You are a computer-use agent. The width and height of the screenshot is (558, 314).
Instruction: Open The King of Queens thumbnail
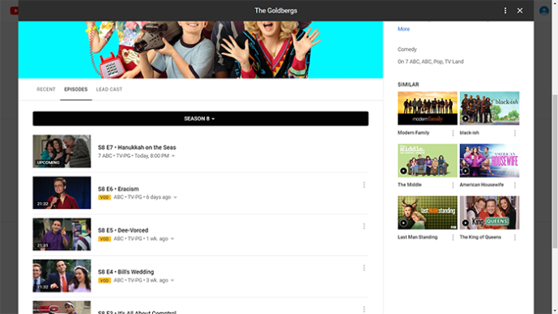489,212
